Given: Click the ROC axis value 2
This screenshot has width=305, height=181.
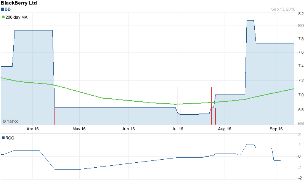Looking at the screenshot, I should tap(300, 135).
